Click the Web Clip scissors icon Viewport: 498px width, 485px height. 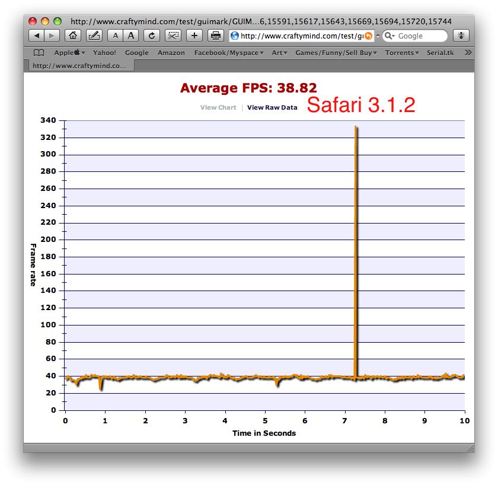coord(173,36)
